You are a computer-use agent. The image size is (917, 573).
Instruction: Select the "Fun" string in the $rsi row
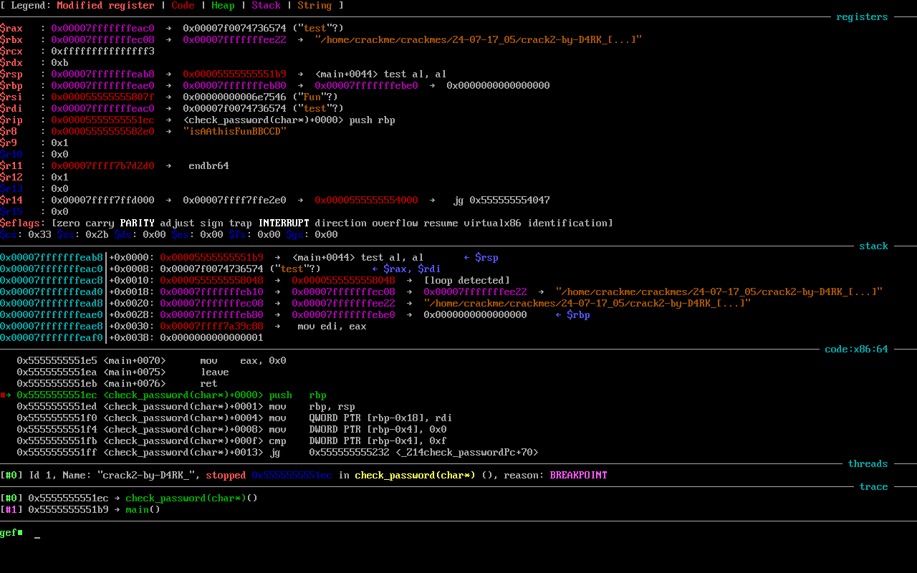(x=312, y=97)
